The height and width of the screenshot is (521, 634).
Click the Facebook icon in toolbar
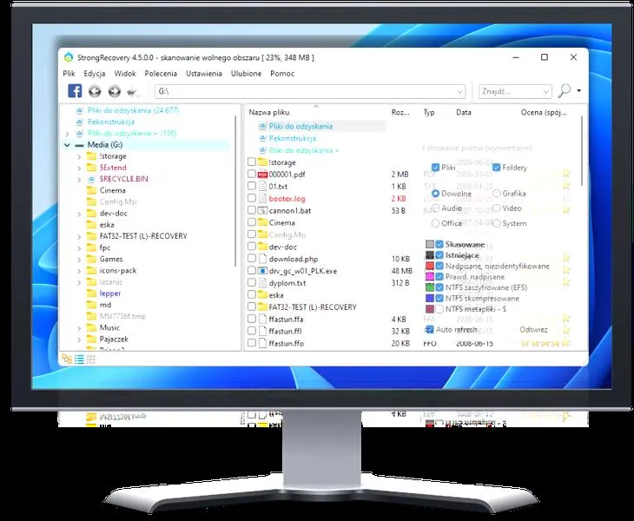[75, 91]
